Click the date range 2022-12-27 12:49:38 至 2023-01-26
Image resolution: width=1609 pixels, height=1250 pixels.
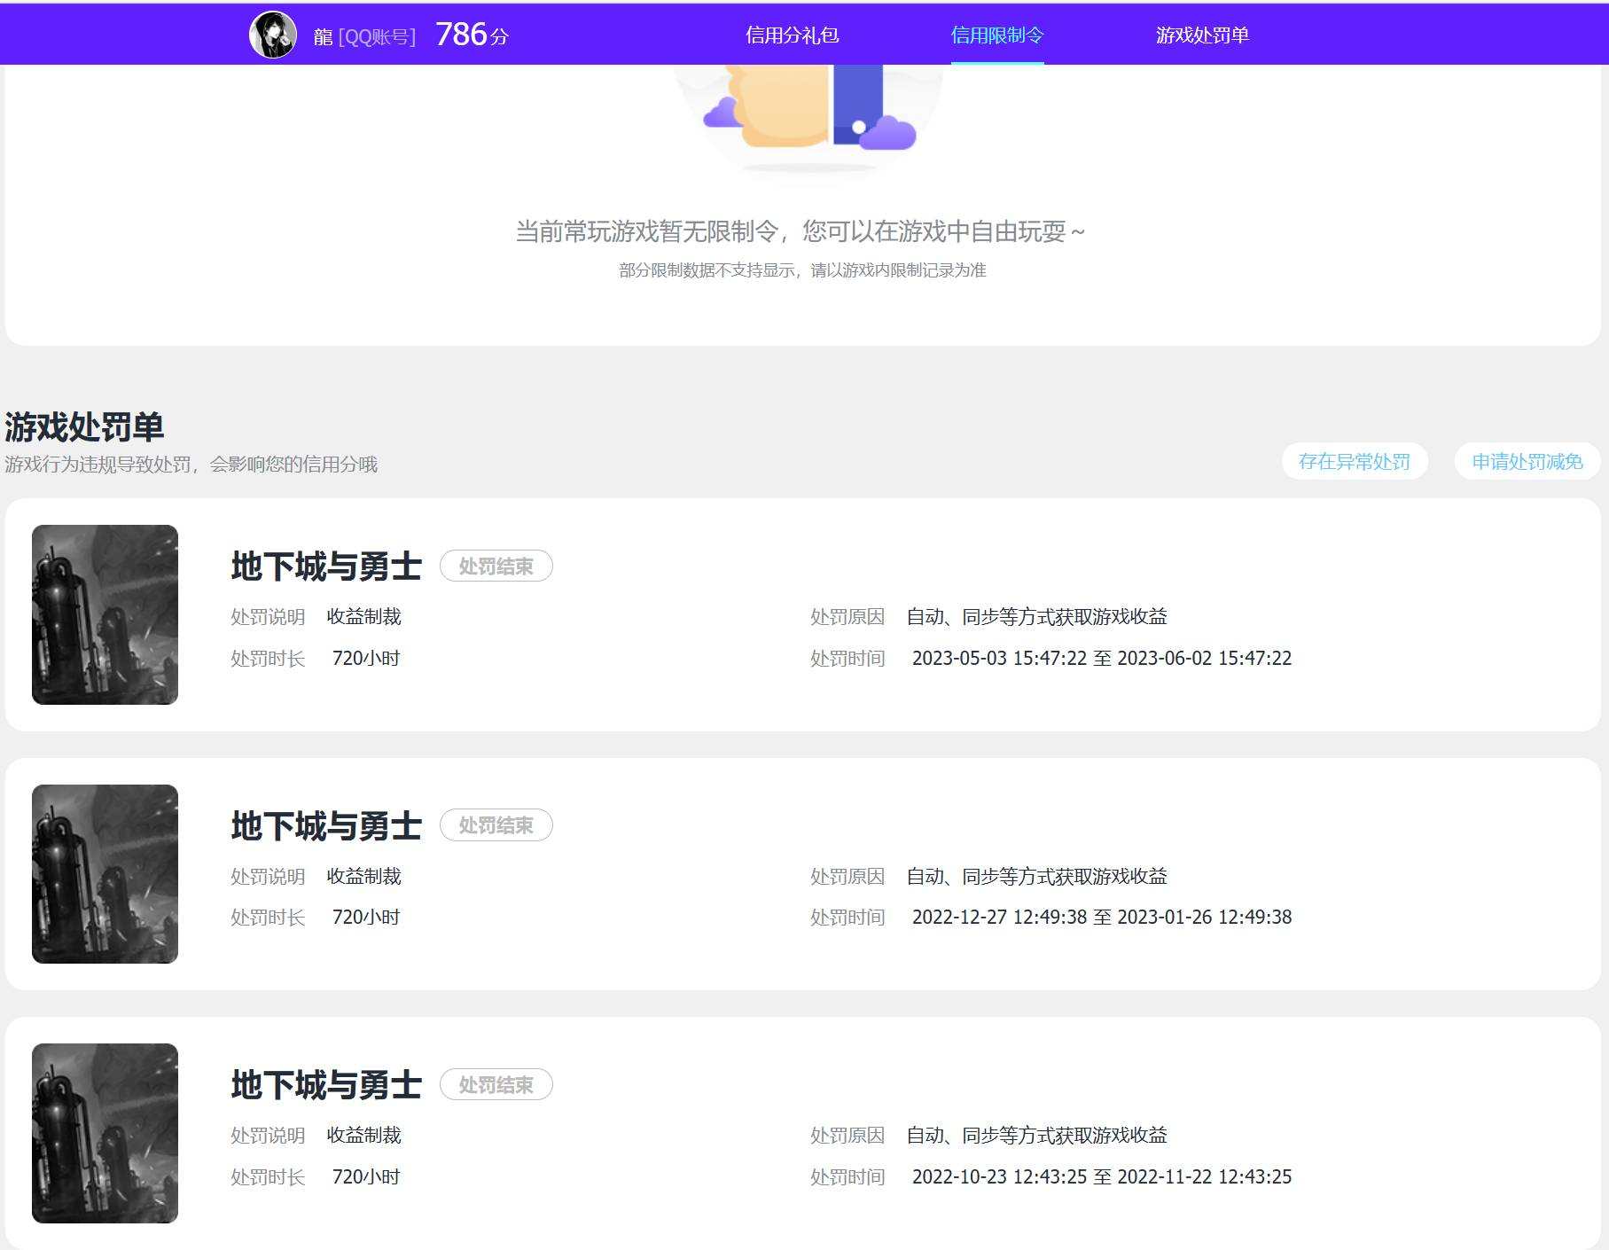[1102, 917]
